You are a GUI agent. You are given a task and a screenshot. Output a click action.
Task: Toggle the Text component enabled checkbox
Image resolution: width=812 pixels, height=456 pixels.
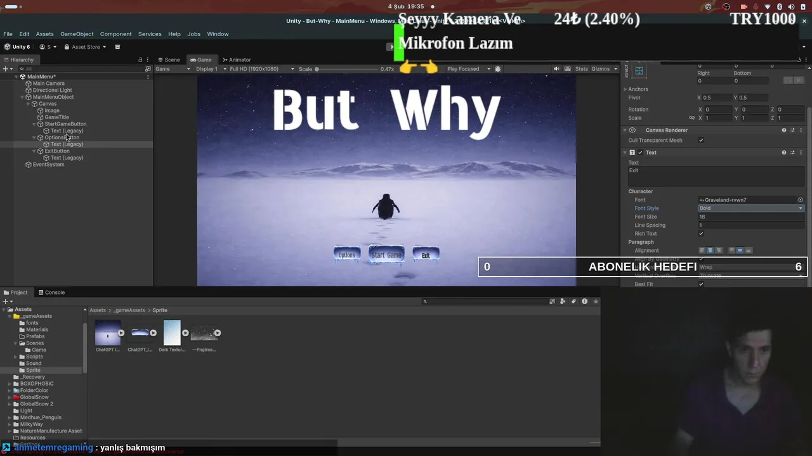[640, 153]
